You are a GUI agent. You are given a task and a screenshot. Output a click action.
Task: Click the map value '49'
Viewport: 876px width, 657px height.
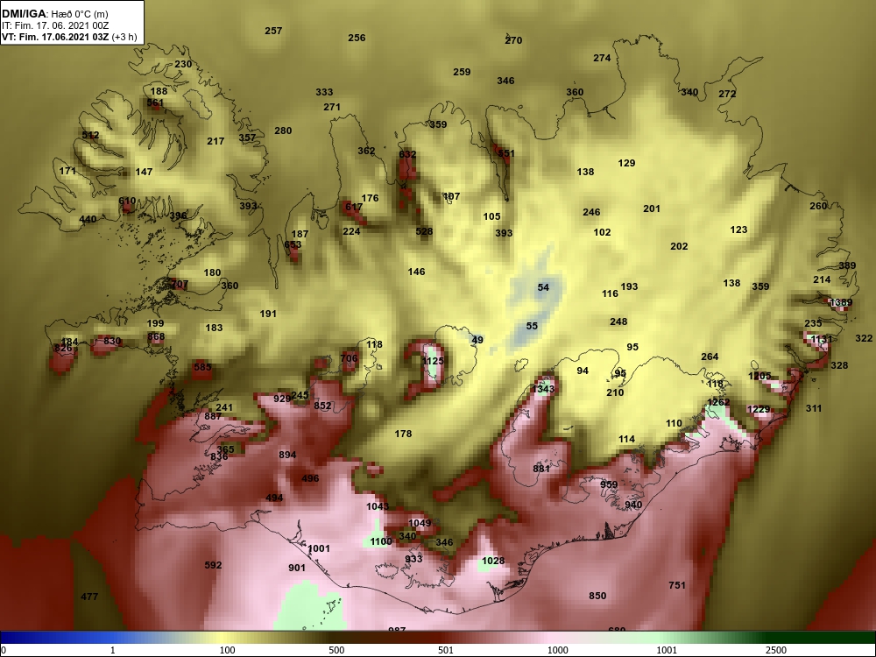click(x=477, y=340)
